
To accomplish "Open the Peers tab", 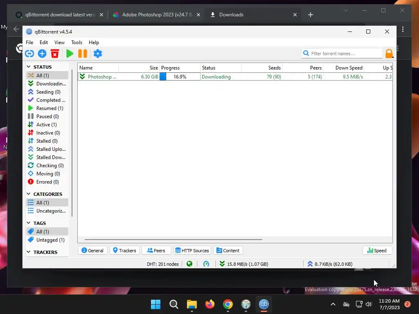I will click(156, 251).
